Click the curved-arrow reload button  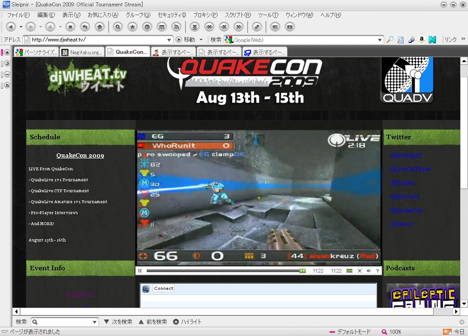click(x=85, y=27)
